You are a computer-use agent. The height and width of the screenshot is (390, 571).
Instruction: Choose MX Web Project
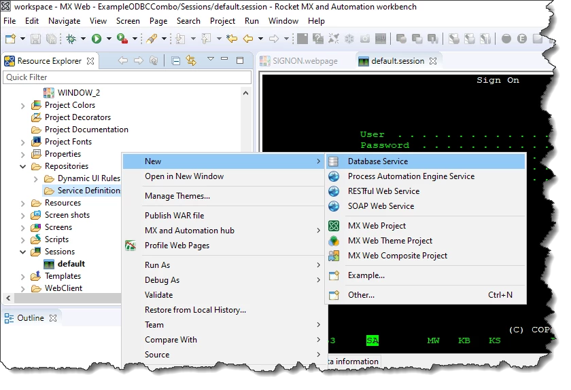click(x=426, y=226)
